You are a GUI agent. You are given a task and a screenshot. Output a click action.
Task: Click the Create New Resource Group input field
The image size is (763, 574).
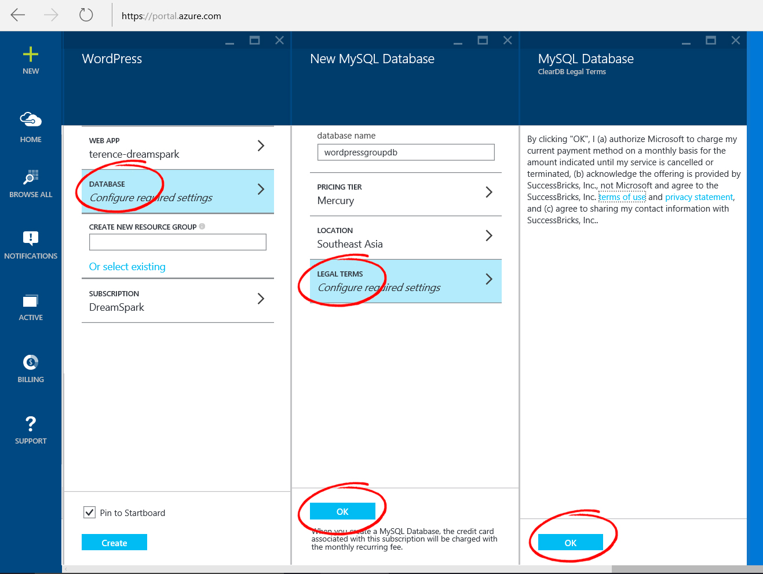tap(177, 242)
